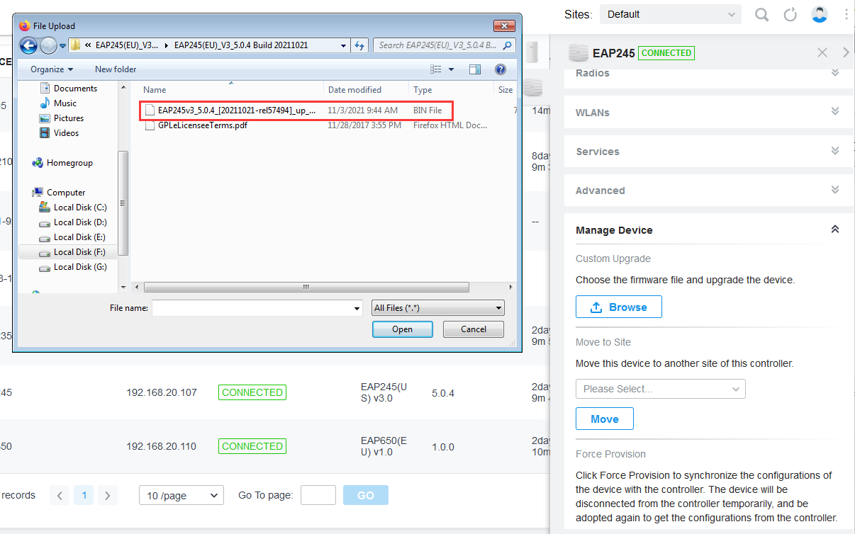Expand the Services section

[835, 151]
